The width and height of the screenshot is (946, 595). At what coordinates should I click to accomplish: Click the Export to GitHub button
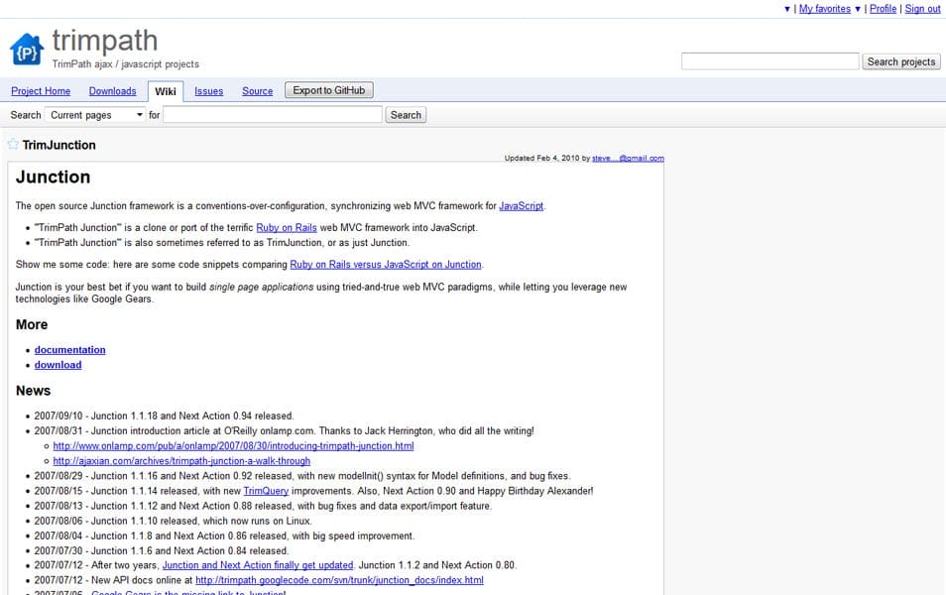click(x=329, y=90)
